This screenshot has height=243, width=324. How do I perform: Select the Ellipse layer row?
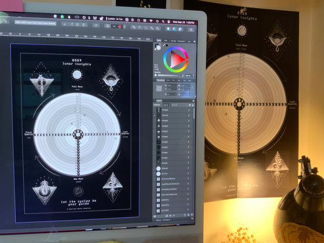coord(174,168)
